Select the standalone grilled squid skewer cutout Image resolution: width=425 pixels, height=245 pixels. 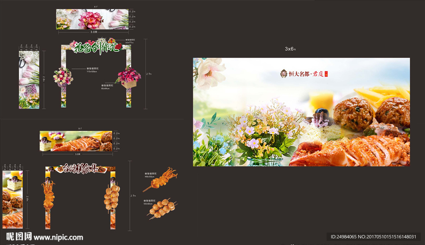(x=161, y=179)
